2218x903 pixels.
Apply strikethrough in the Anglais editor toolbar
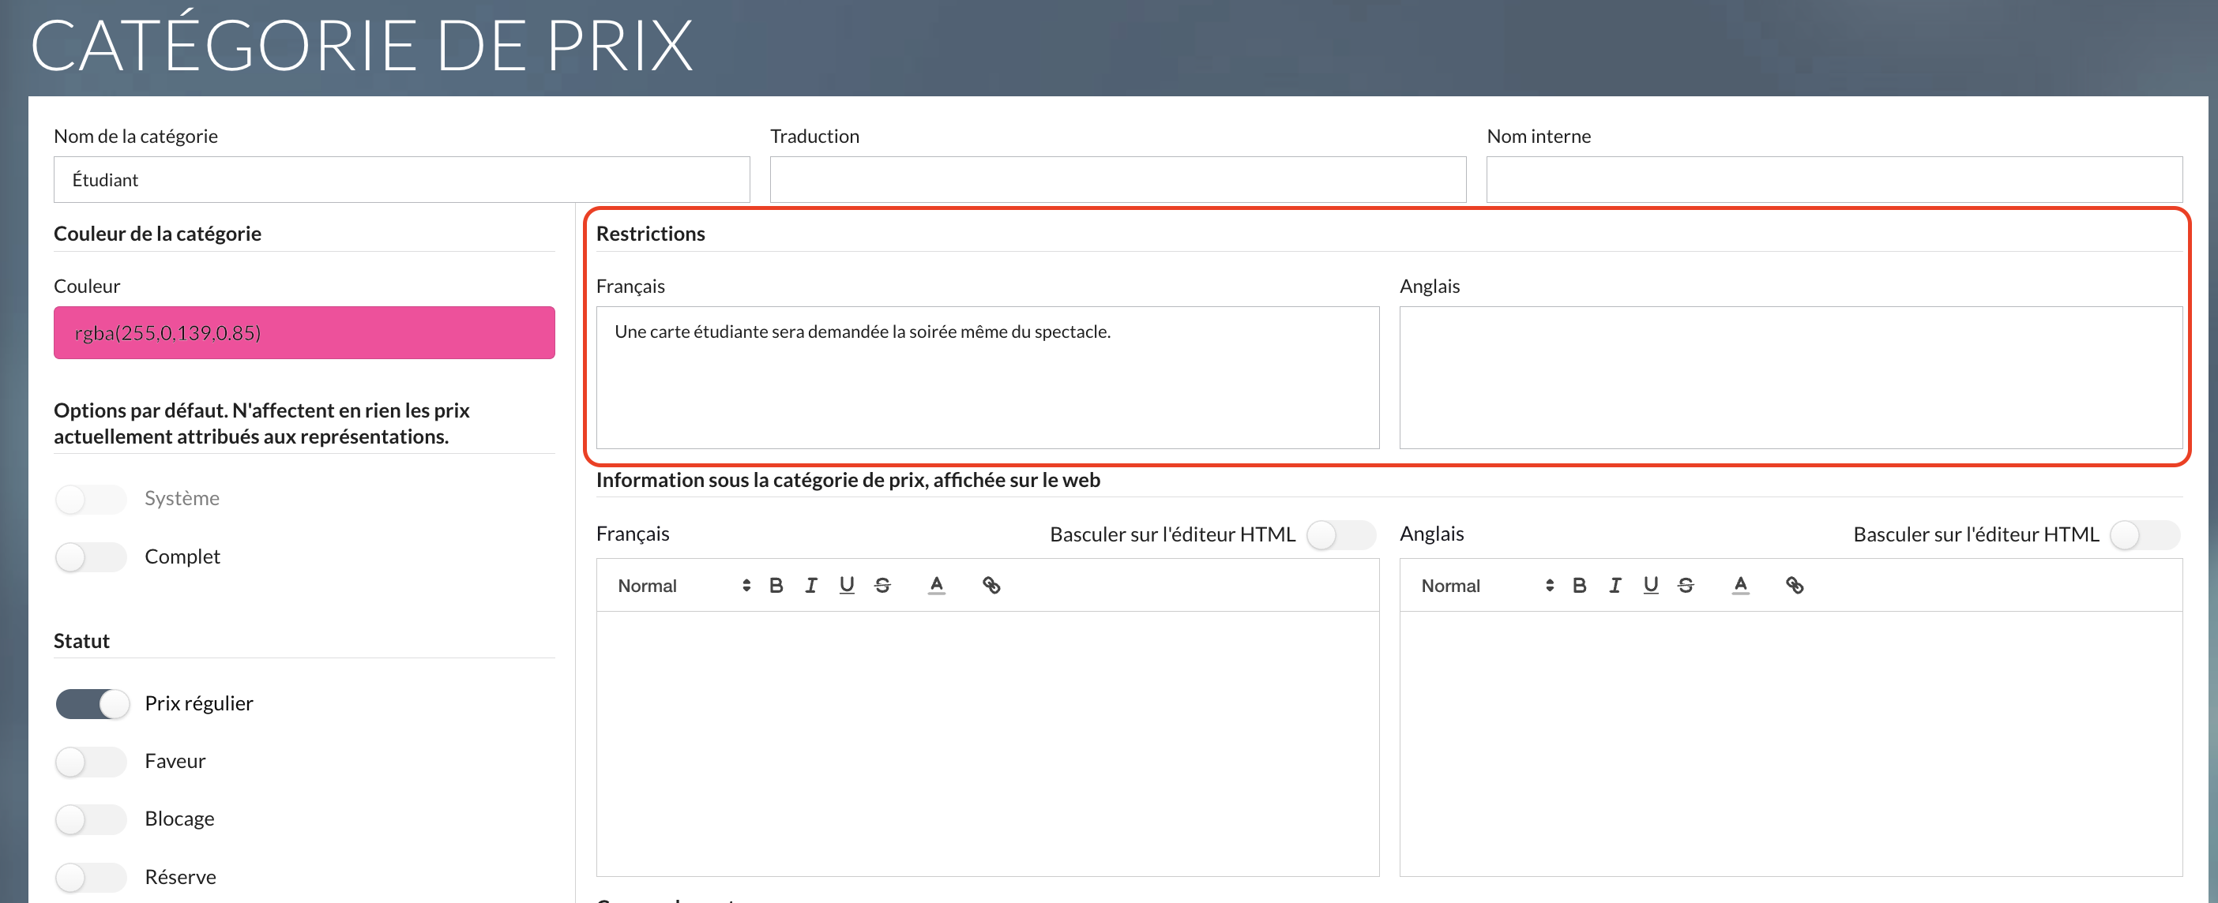(1685, 586)
